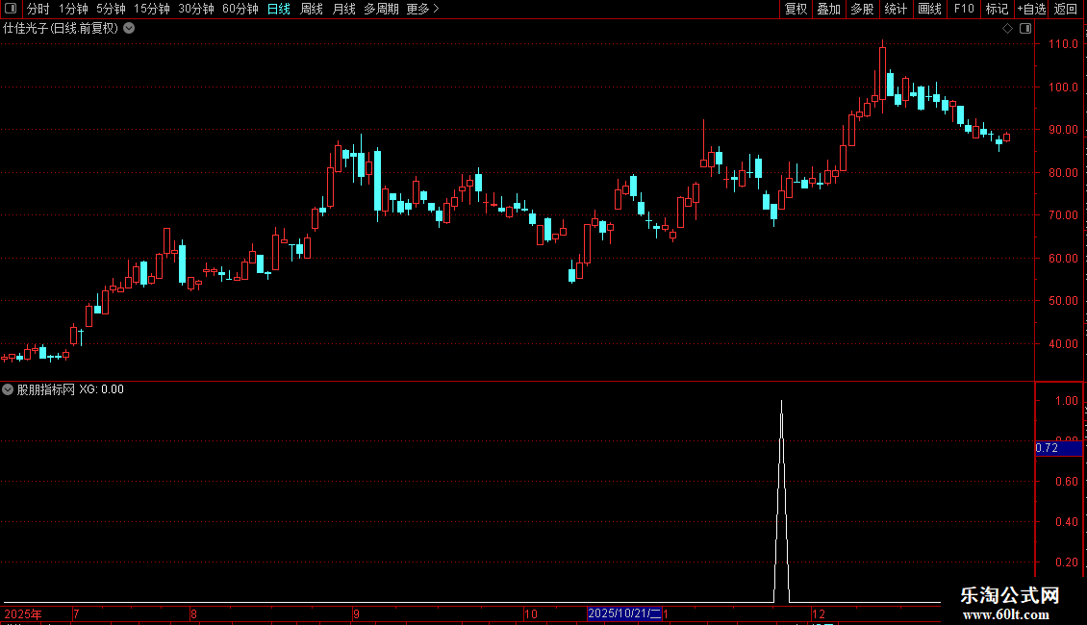Viewport: 1087px width, 625px height.
Task: Switch to the 日线 daily chart
Action: point(279,9)
